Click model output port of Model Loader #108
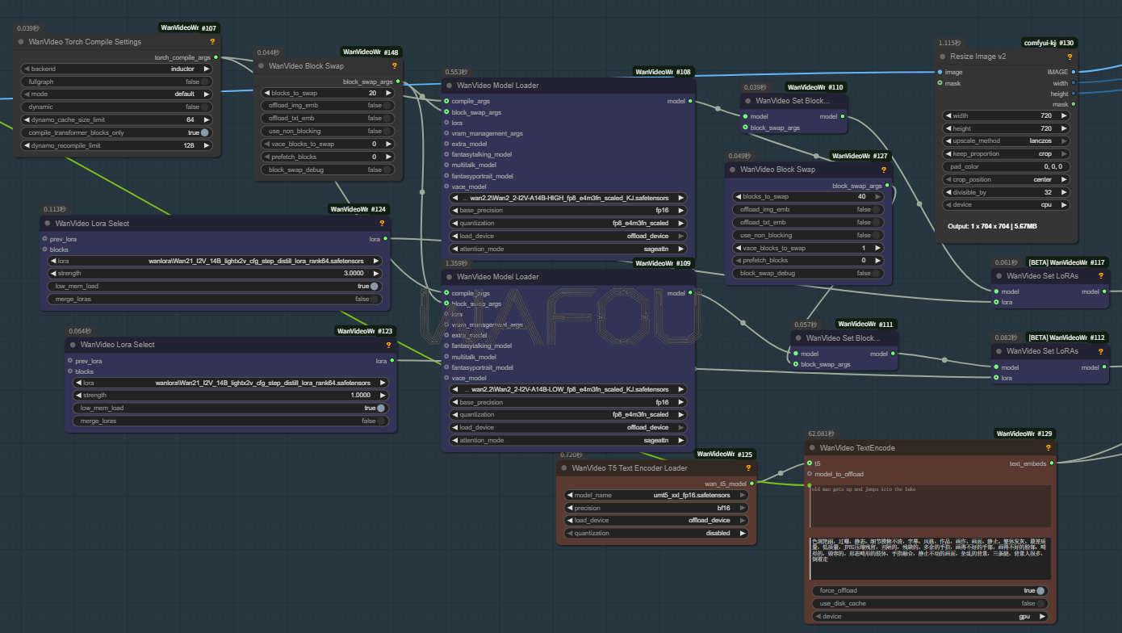The width and height of the screenshot is (1122, 633). [x=689, y=101]
